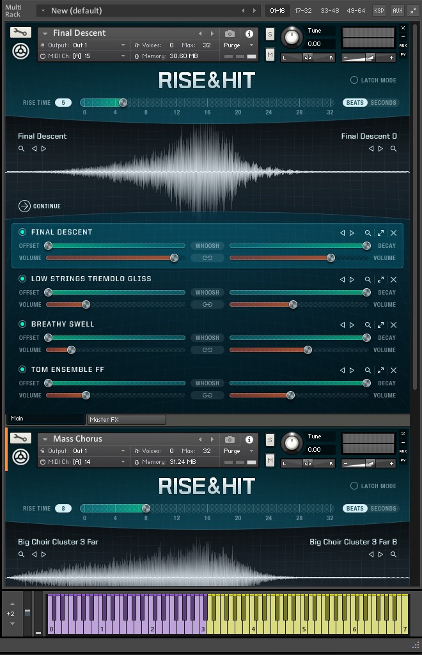This screenshot has height=655, width=422.
Task: Open Purge dropdown in Mass Chorus header
Action: tap(251, 451)
